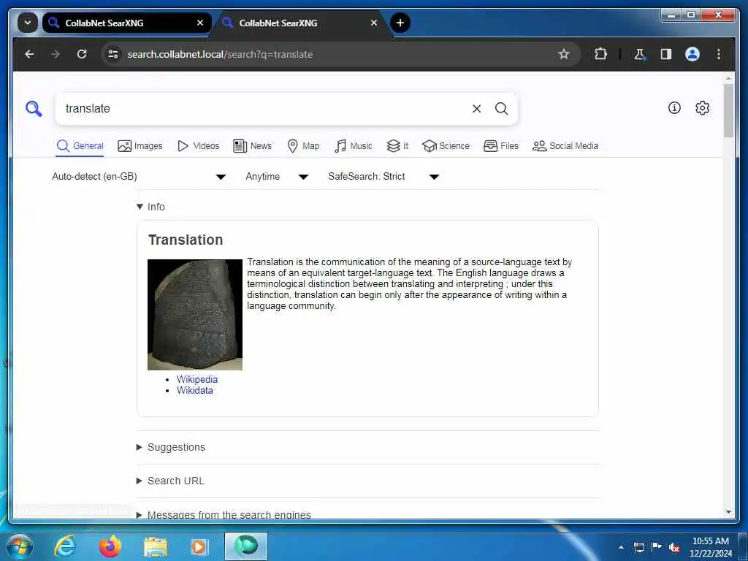Collapse the Info section
Screen dimensions: 748x561
[x=150, y=207]
